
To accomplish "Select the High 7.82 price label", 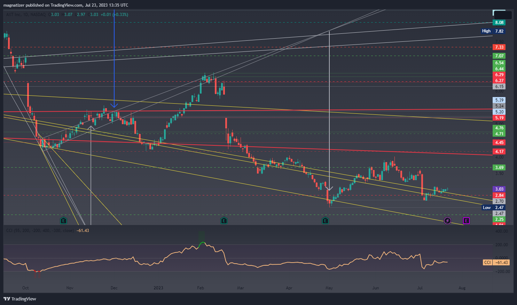I will coord(493,31).
